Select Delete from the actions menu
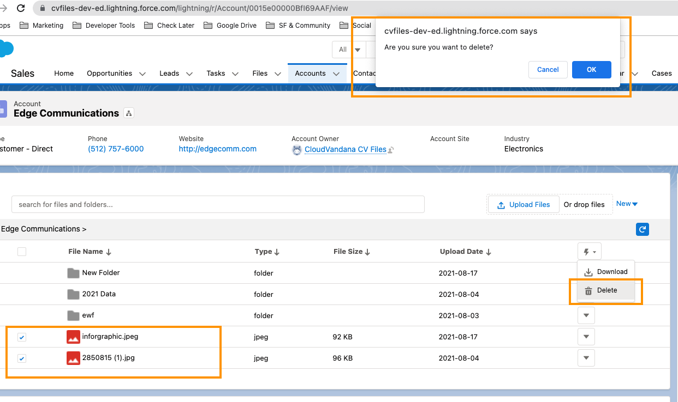678x402 pixels. tap(606, 290)
